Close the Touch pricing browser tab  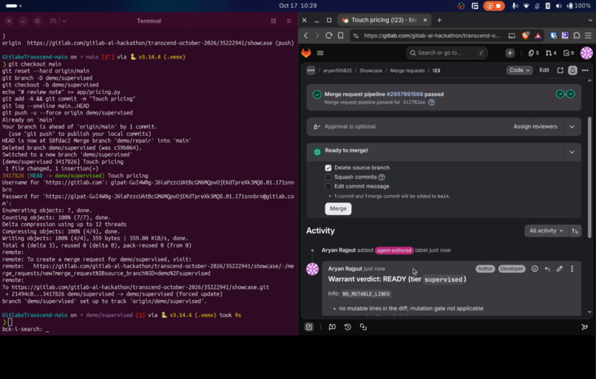425,20
